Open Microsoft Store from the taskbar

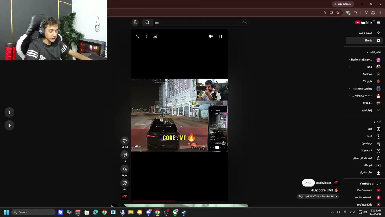point(87,212)
